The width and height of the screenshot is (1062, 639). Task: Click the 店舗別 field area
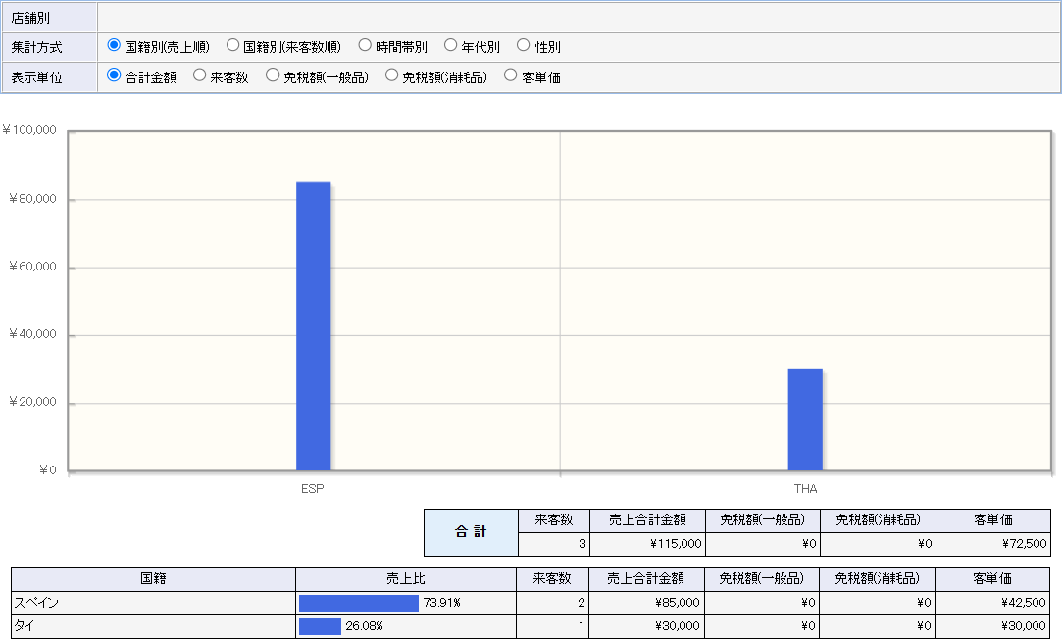tap(580, 18)
